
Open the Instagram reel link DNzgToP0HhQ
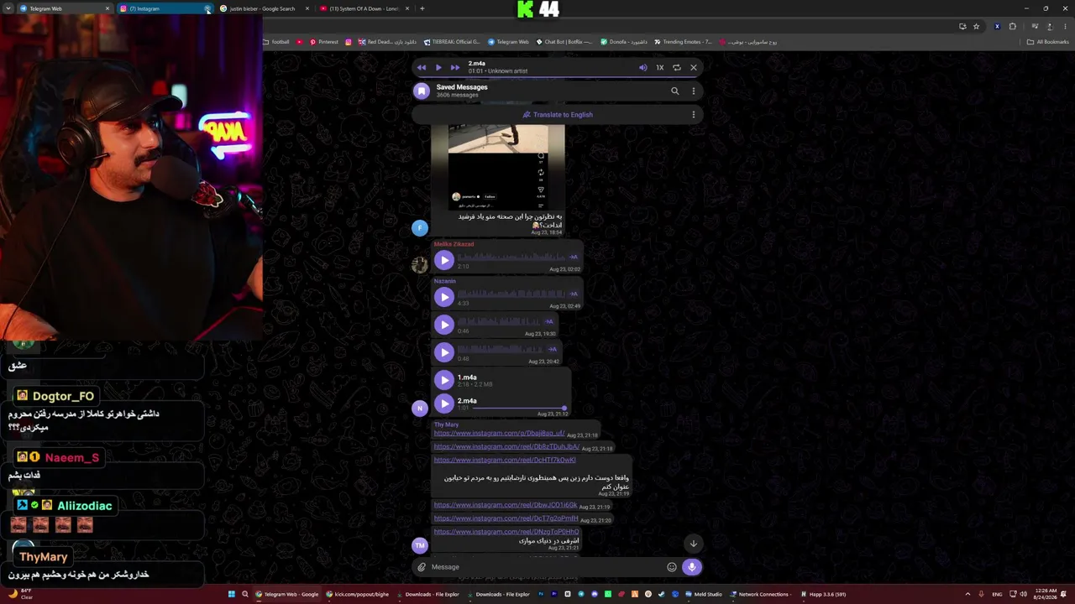coord(506,532)
